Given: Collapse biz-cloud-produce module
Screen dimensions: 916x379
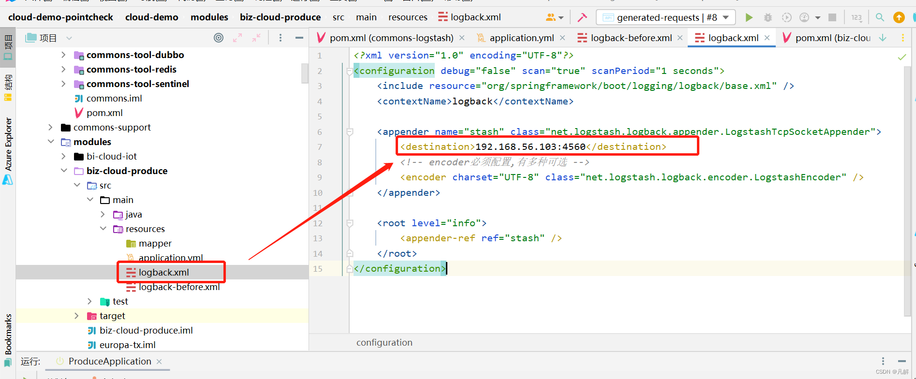Looking at the screenshot, I should click(63, 171).
